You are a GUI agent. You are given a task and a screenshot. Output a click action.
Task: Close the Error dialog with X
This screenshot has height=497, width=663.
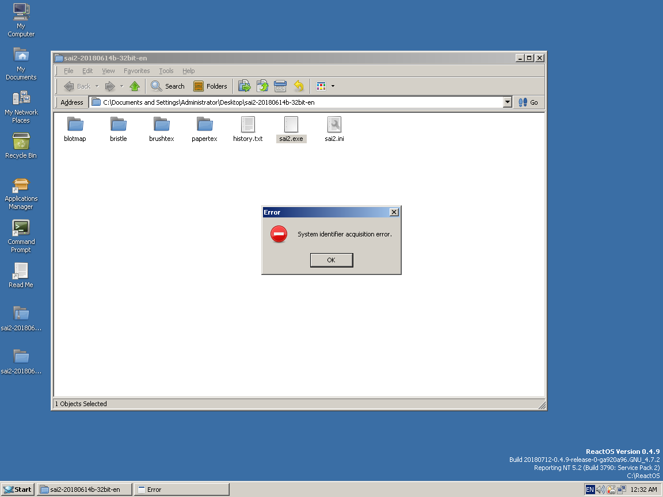(x=394, y=212)
